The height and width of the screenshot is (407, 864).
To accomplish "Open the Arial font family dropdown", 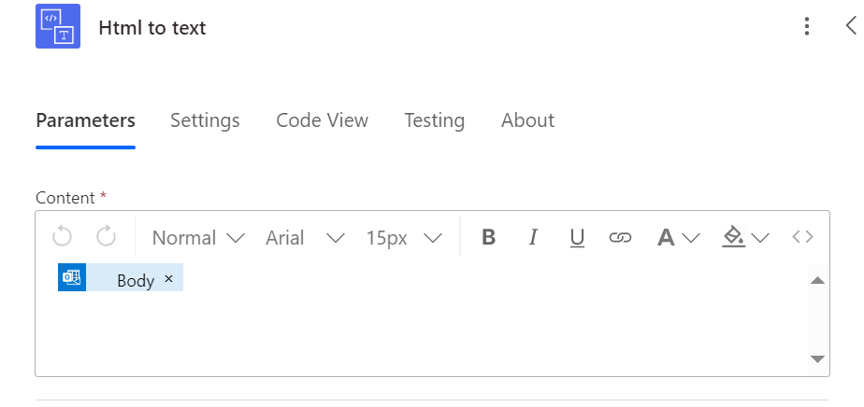I will tap(305, 237).
